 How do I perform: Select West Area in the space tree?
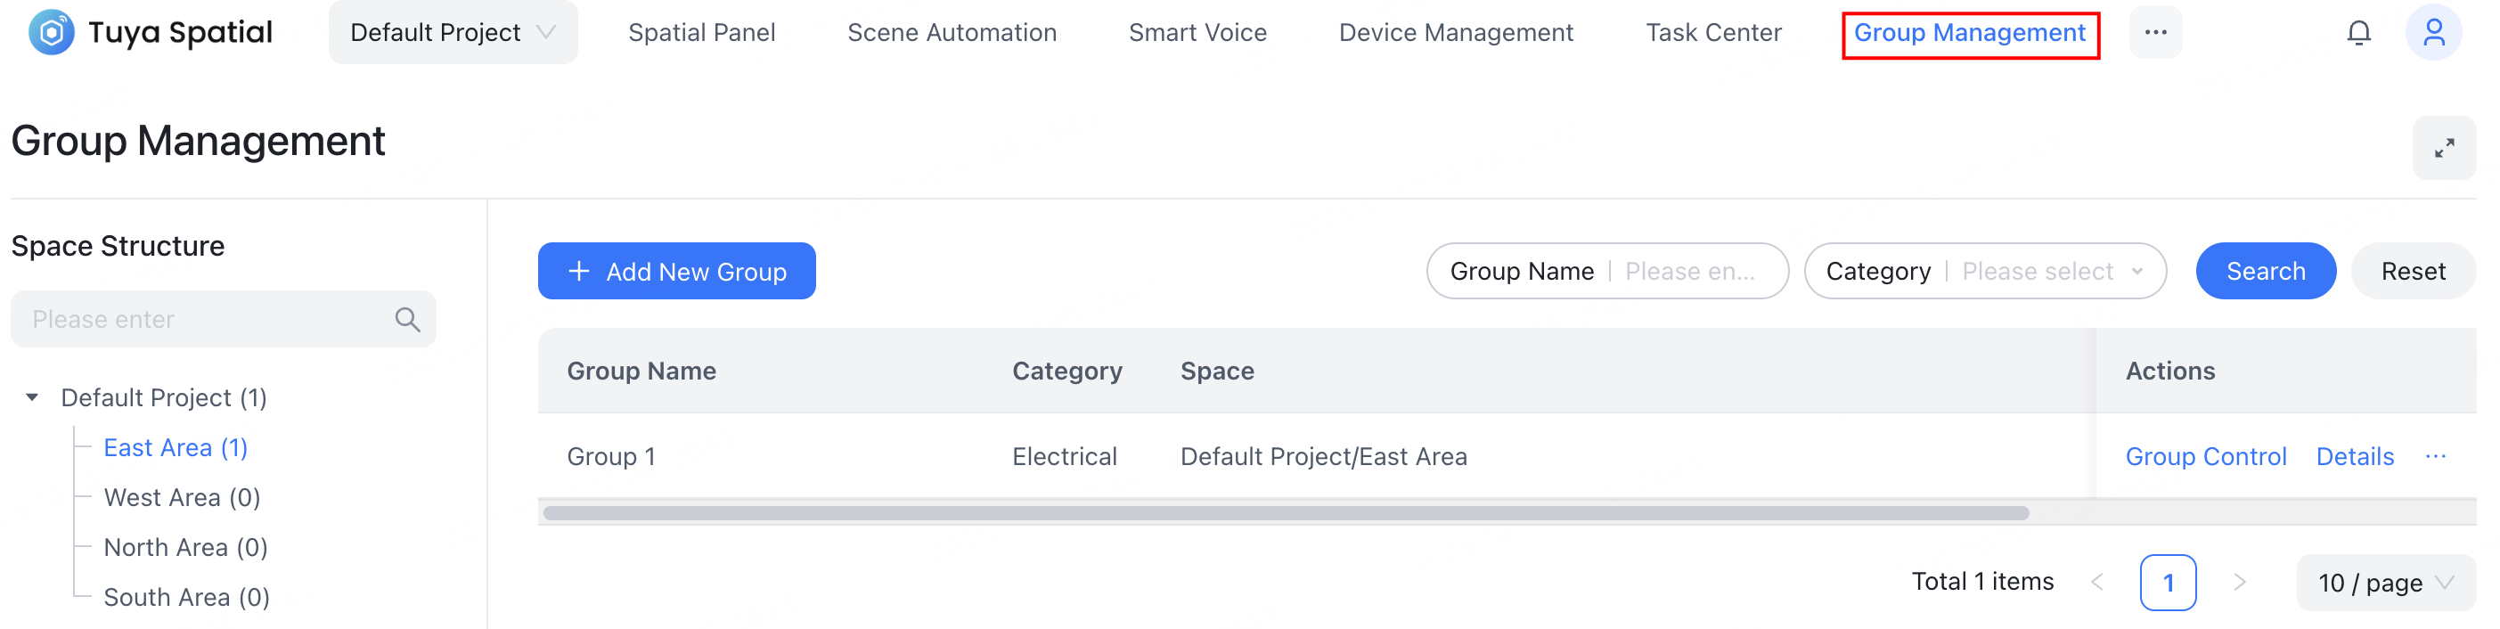tap(182, 498)
